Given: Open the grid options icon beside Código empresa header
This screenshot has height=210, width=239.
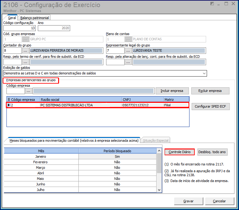Looking at the screenshot, I should click(x=9, y=99).
